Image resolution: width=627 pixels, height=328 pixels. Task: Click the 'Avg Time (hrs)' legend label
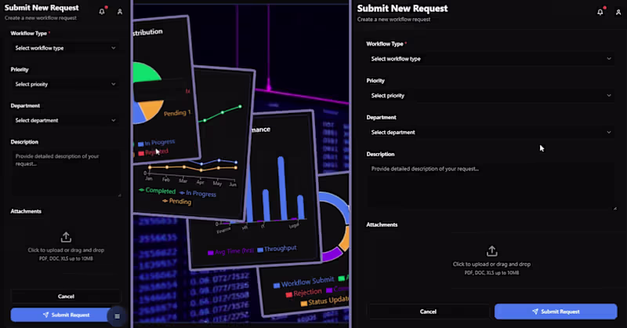(x=234, y=252)
